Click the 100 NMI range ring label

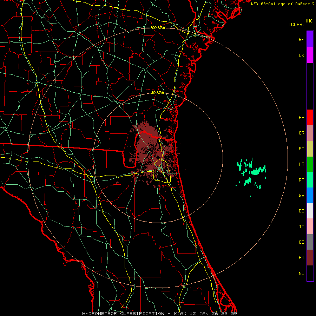pyautogui.click(x=158, y=28)
